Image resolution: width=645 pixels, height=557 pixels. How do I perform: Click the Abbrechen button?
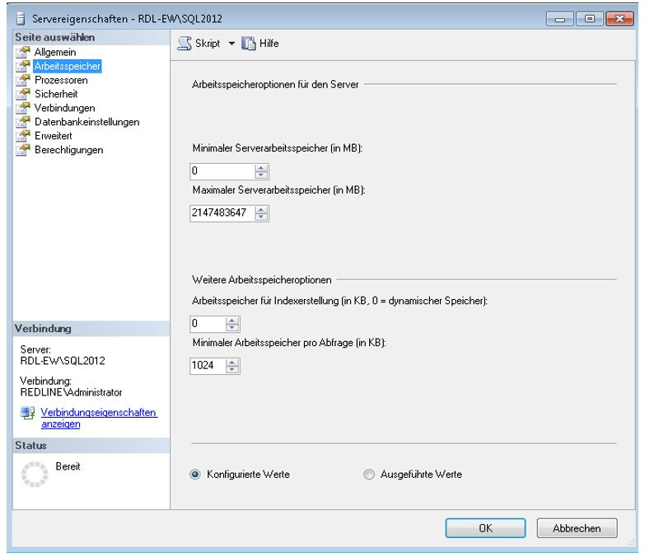tap(577, 528)
